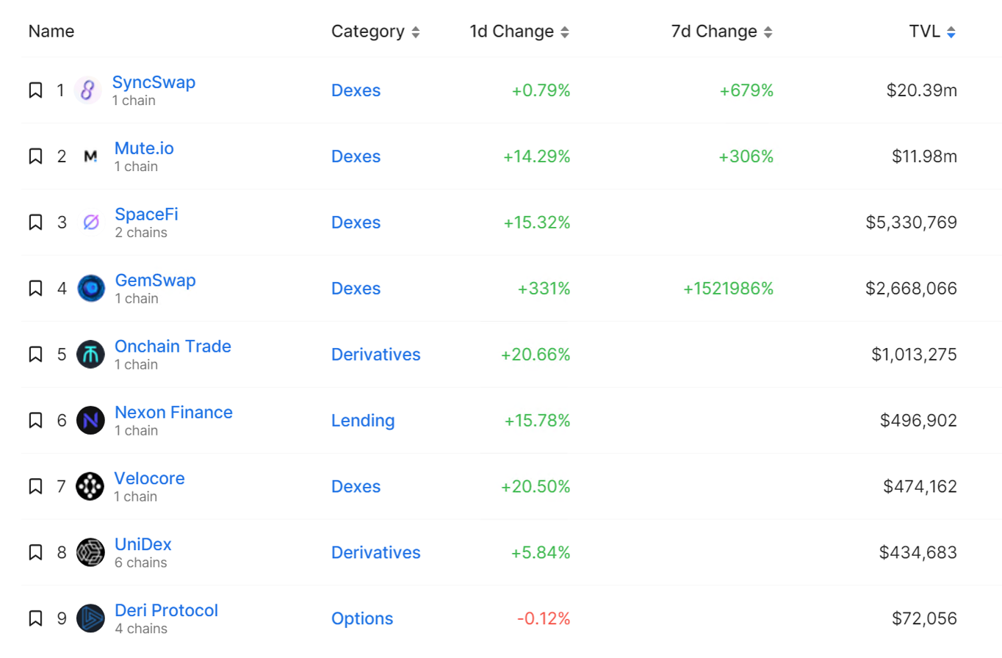Screen dimensions: 1002x658
Task: Click the SpaceFi logo icon
Action: click(x=90, y=223)
